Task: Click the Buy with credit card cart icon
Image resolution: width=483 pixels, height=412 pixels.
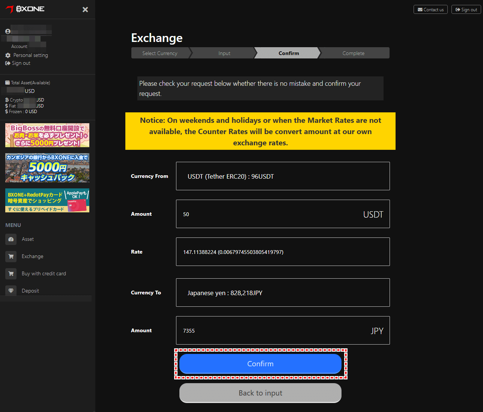Action: tap(11, 273)
